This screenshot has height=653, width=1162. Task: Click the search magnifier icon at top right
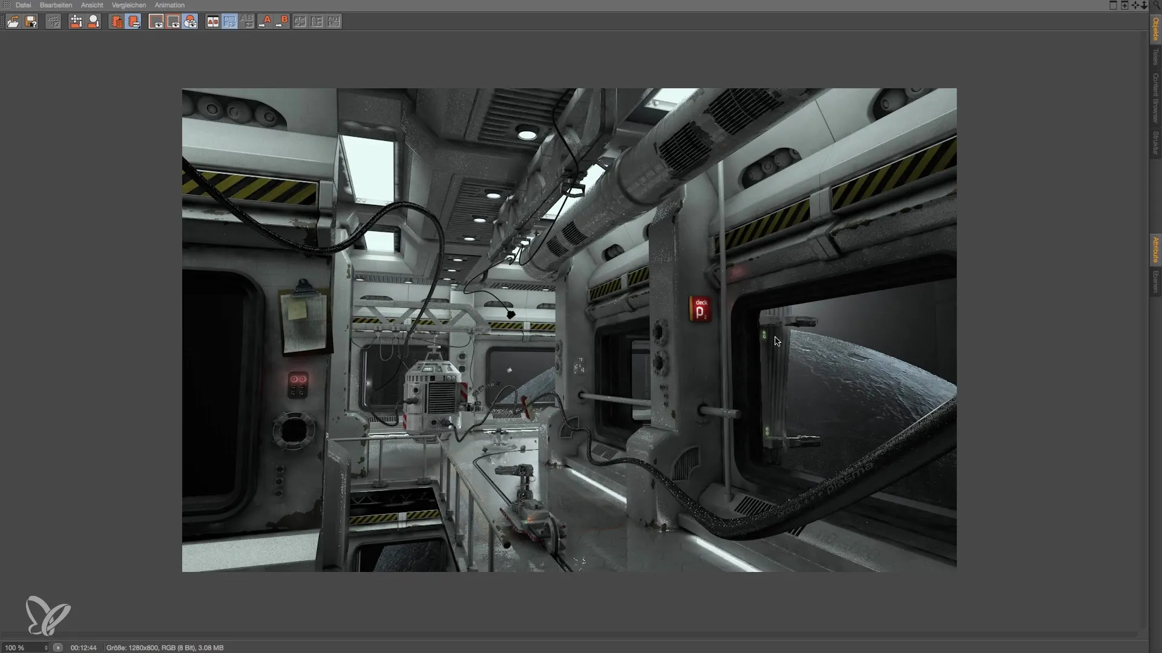[1156, 5]
